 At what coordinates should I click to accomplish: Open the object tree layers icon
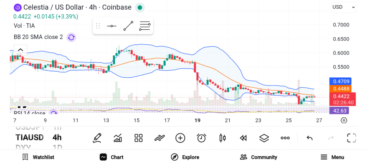click(264, 138)
